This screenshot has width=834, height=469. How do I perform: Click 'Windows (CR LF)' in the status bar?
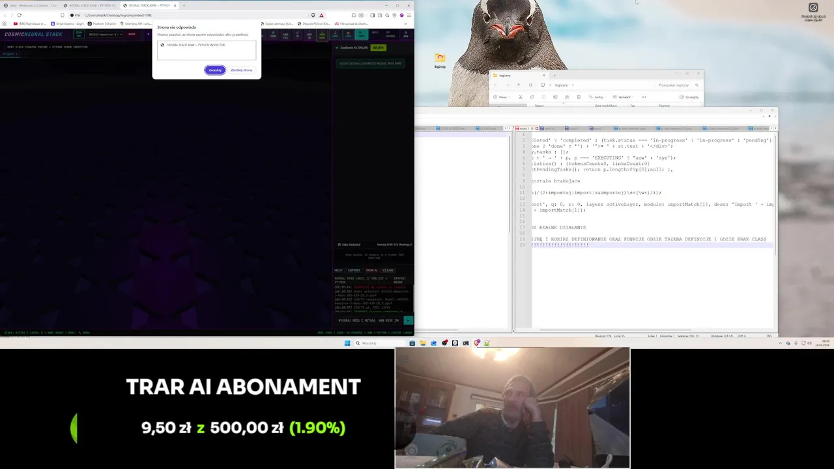(721, 335)
